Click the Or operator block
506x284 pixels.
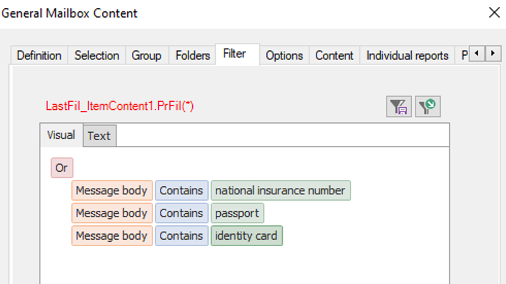[x=61, y=168]
